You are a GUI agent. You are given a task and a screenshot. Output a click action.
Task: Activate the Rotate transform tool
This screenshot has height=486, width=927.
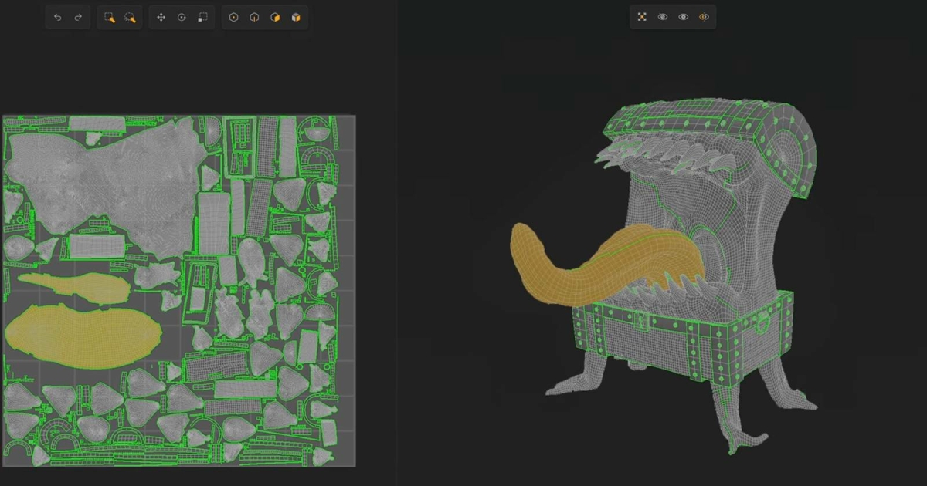(x=182, y=17)
